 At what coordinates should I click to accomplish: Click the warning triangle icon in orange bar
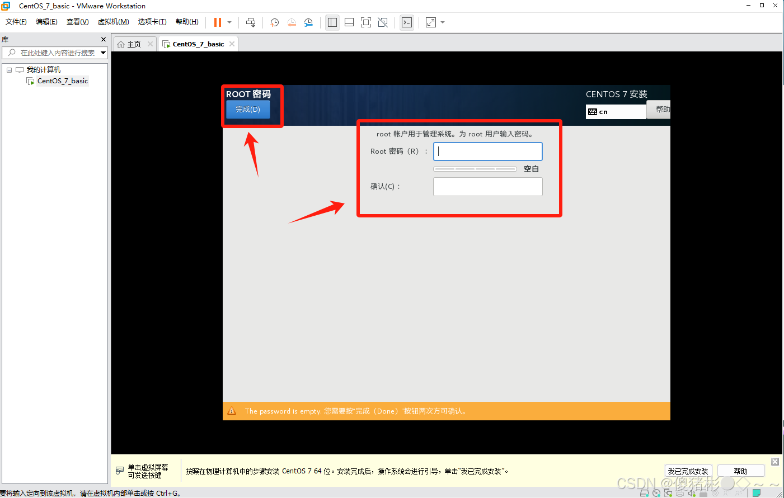(232, 411)
